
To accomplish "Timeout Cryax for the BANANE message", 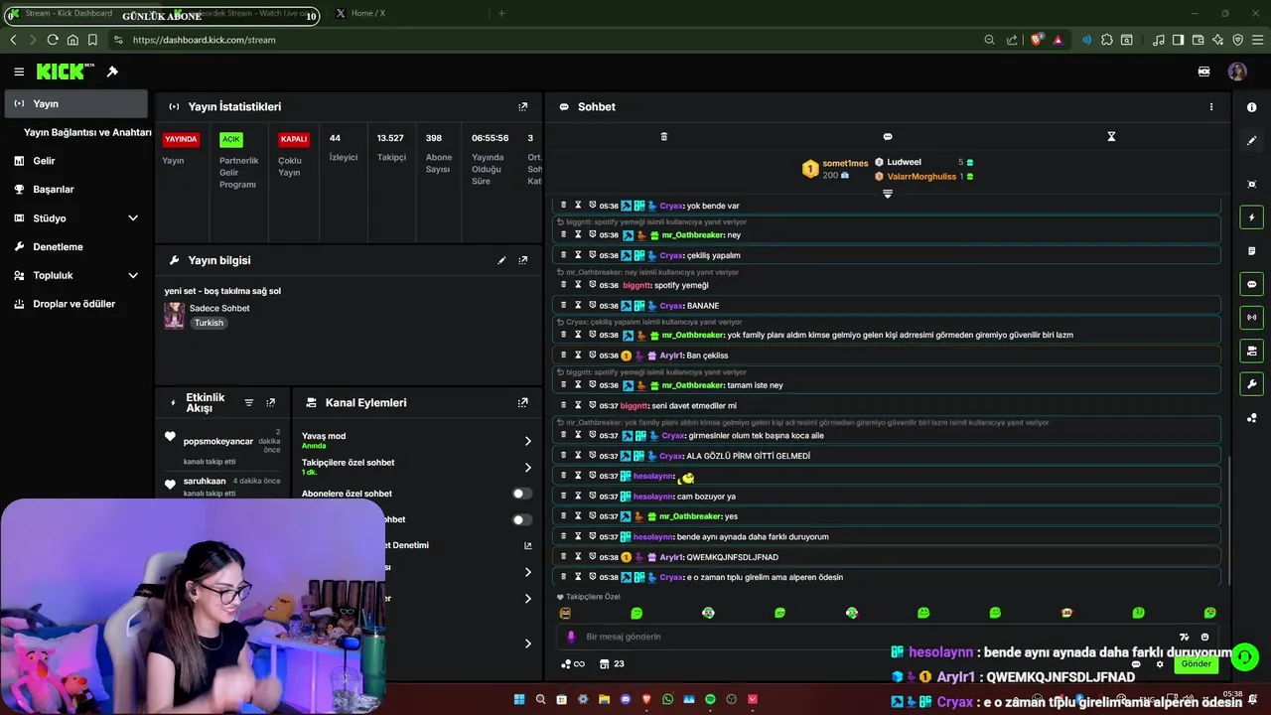I will 578,305.
